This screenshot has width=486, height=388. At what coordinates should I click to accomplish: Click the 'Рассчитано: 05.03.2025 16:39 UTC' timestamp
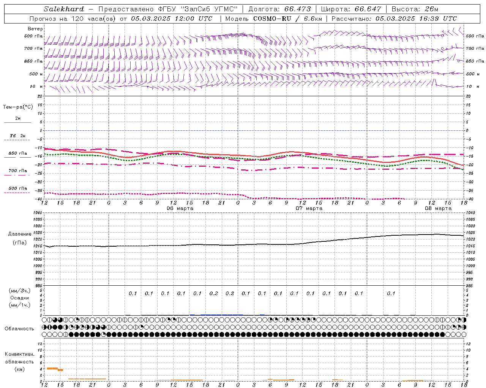tap(394, 19)
